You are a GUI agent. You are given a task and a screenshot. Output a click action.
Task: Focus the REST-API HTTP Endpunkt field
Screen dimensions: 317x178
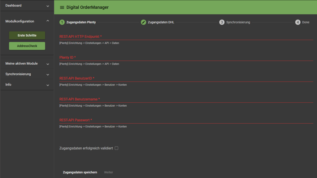coord(186,36)
